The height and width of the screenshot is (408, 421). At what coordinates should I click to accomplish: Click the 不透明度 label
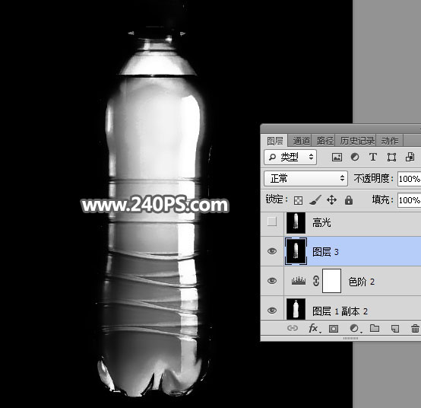(373, 178)
